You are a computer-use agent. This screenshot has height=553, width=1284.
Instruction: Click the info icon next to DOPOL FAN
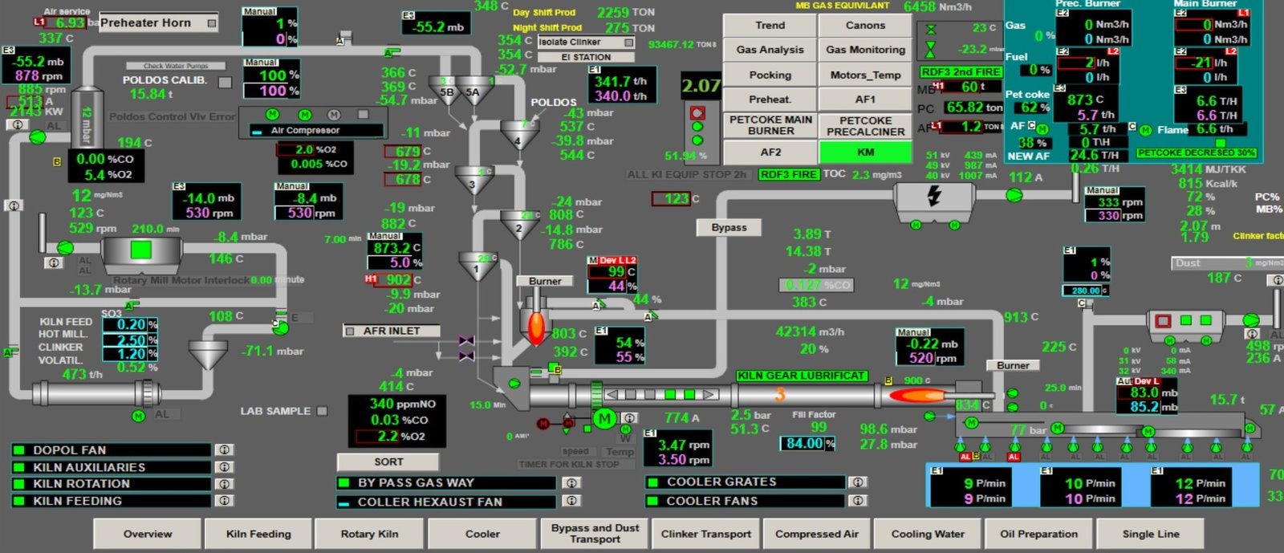click(225, 450)
